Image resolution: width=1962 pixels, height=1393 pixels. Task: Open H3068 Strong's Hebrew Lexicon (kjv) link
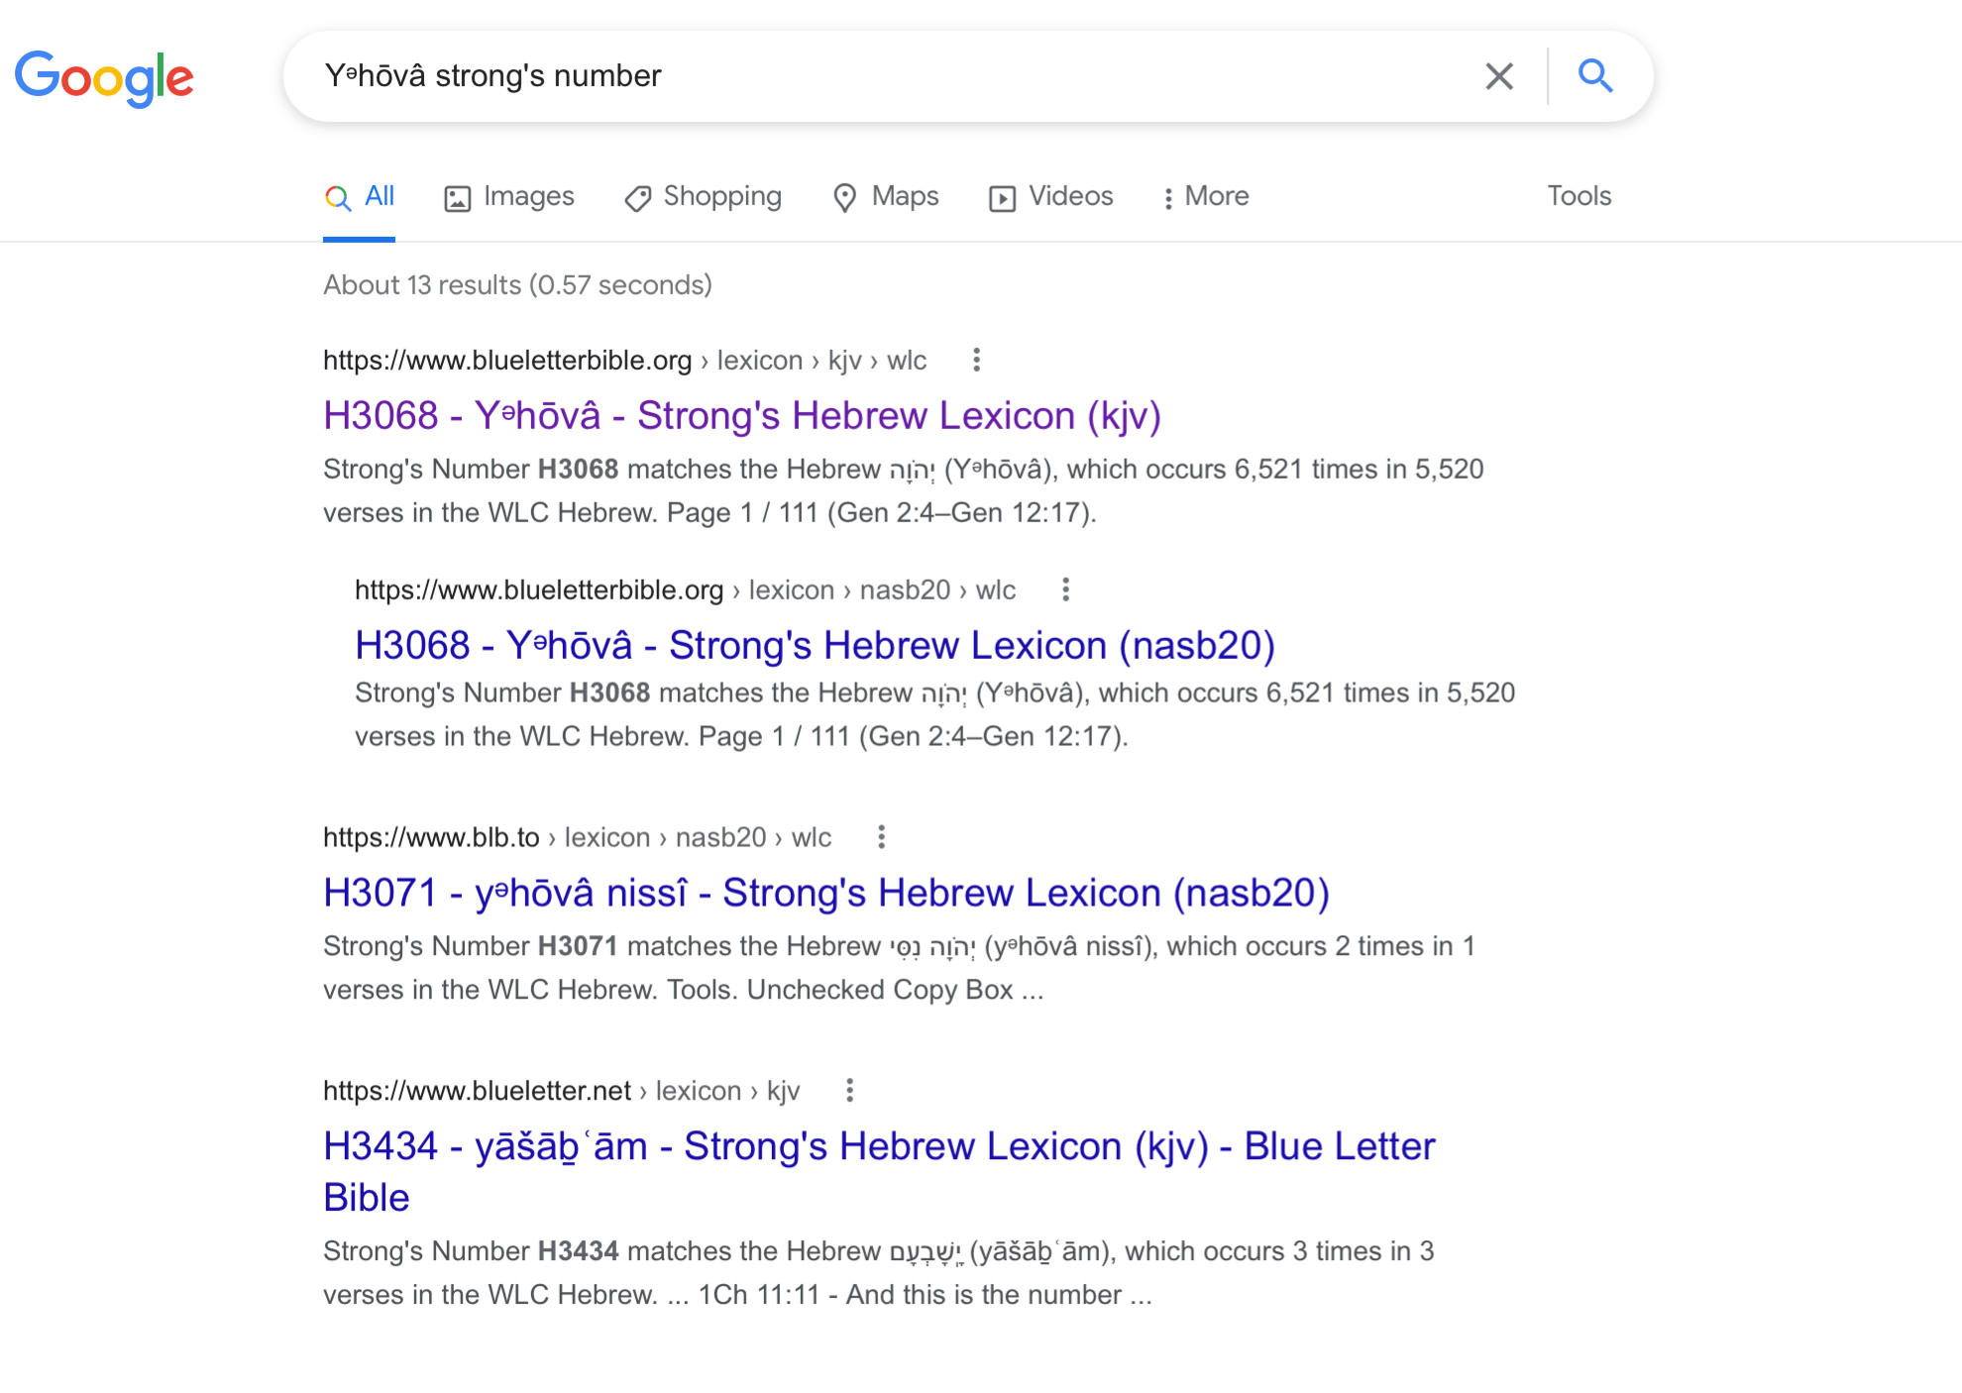pos(742,415)
